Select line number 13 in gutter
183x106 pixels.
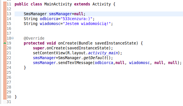click(9, 14)
